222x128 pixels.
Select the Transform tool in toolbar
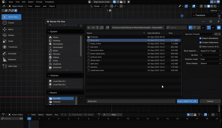pos(11,47)
